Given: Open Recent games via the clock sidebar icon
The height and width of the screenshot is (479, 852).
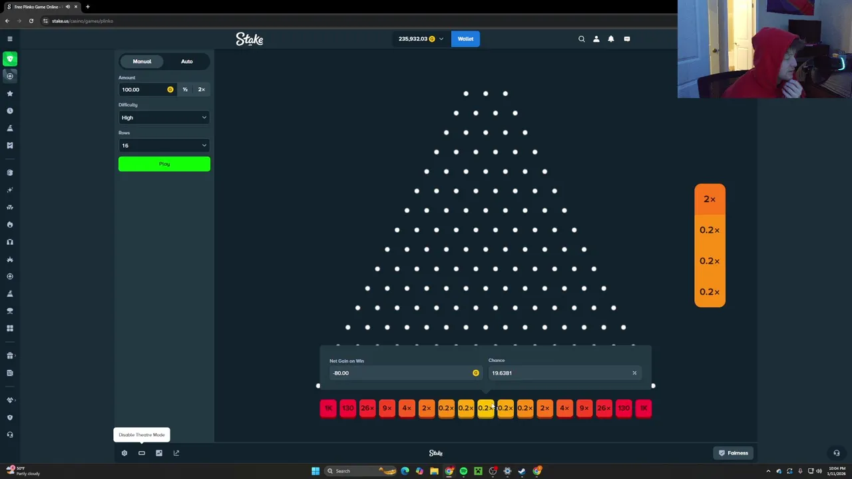Looking at the screenshot, I should coord(10,111).
